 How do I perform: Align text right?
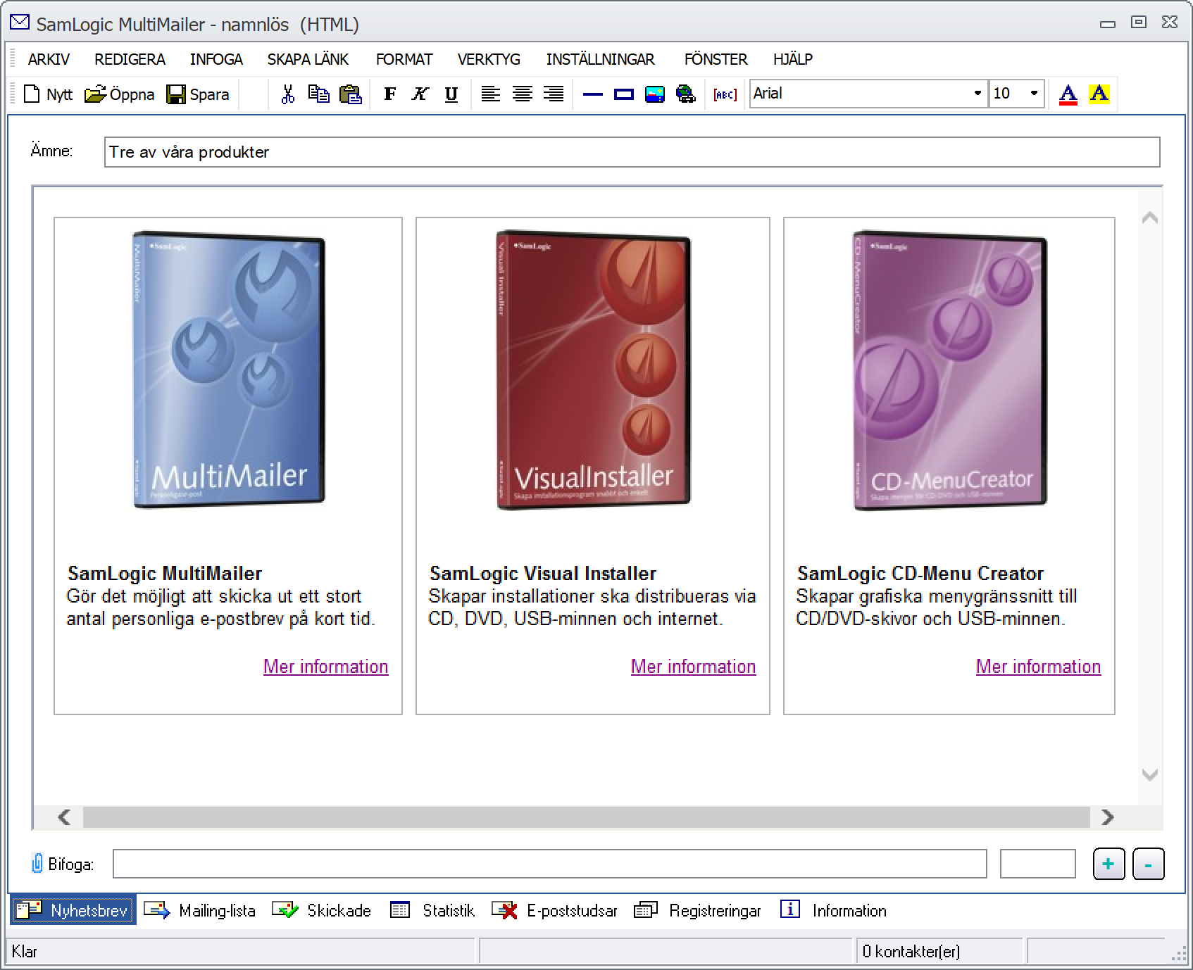click(x=554, y=94)
